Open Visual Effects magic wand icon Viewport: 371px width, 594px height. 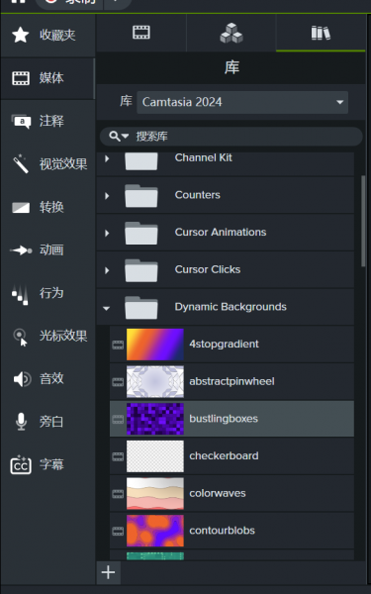click(x=21, y=163)
